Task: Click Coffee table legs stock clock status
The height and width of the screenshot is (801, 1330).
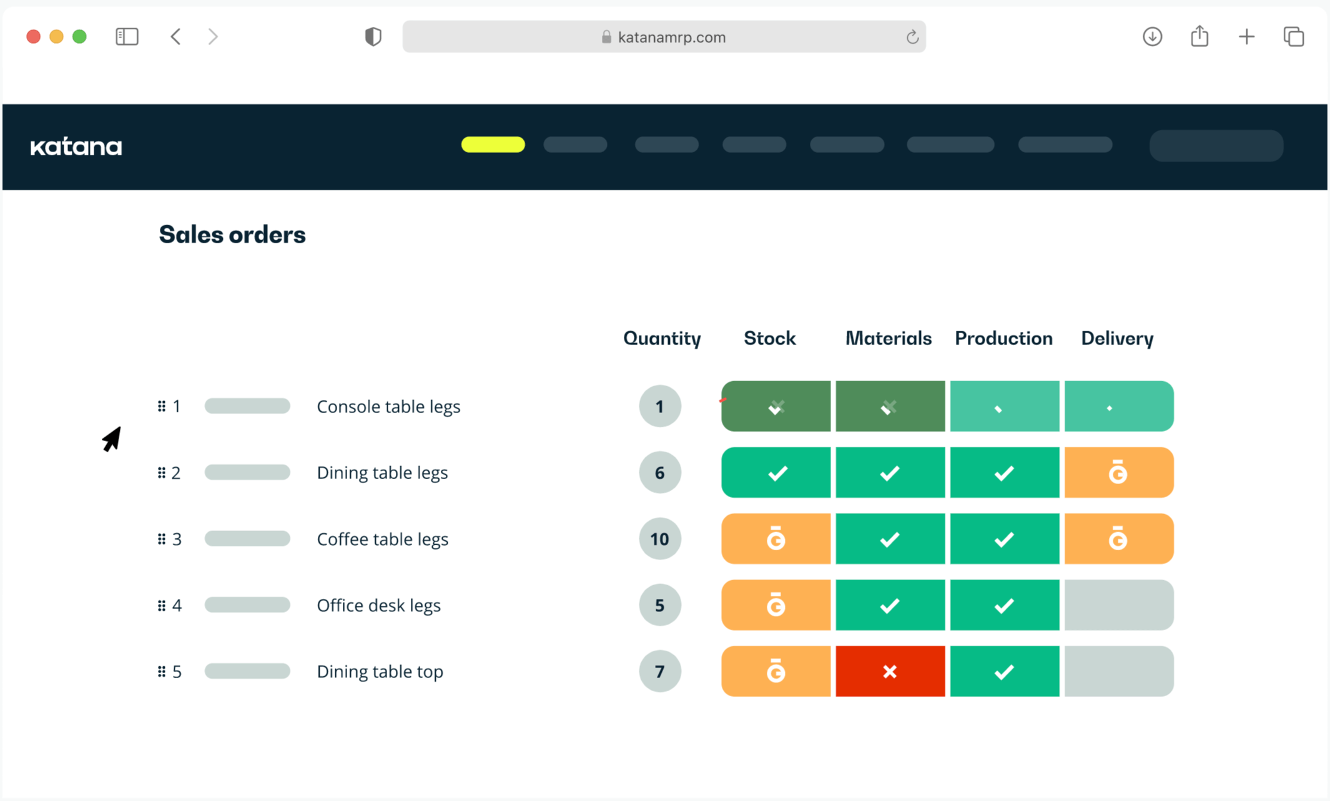Action: point(776,539)
